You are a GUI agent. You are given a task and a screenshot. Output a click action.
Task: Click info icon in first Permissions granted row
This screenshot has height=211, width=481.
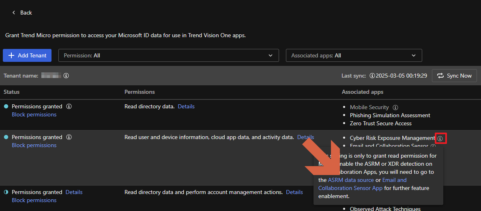point(69,107)
